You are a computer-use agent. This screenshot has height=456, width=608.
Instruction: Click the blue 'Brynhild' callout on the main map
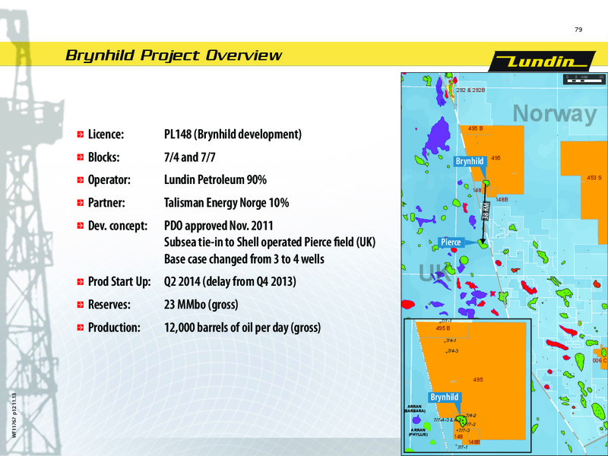coord(470,161)
